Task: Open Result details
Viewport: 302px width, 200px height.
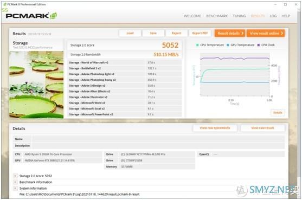Action: [x=230, y=33]
